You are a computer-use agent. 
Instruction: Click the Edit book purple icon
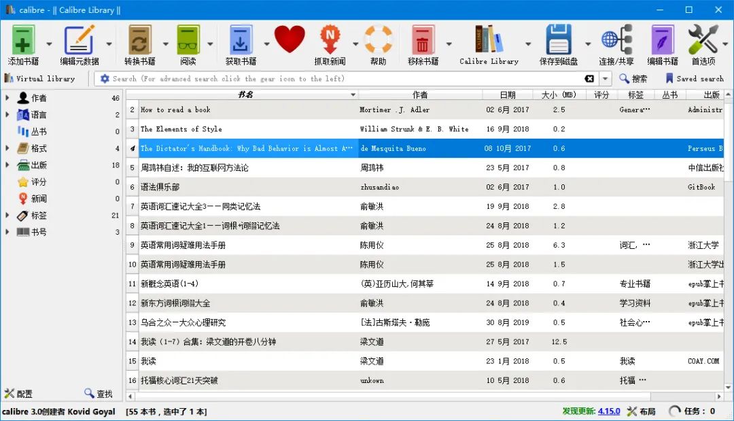(663, 40)
